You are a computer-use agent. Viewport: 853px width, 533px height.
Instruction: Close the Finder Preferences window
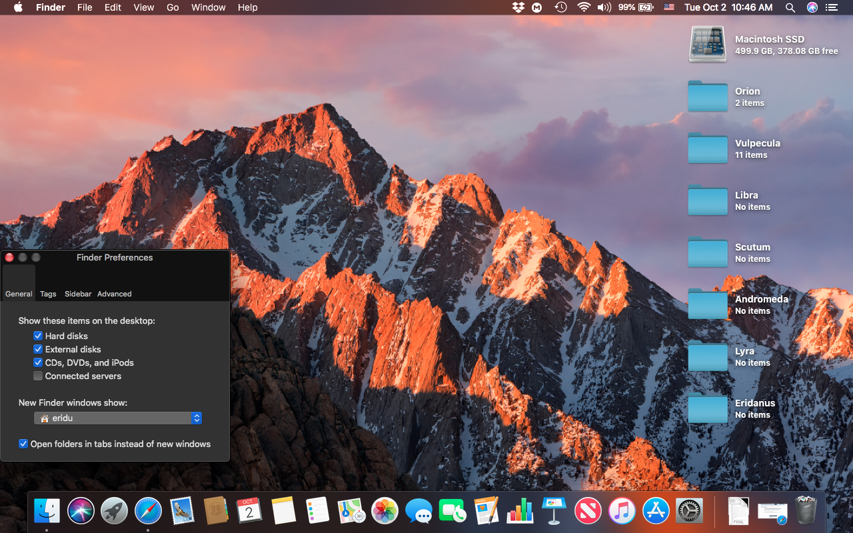click(x=9, y=257)
